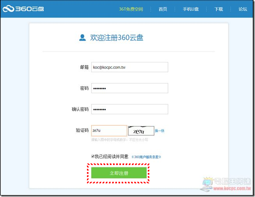The image size is (255, 197).
Task: Select 下载 in the top navigation
Action: tap(219, 9)
